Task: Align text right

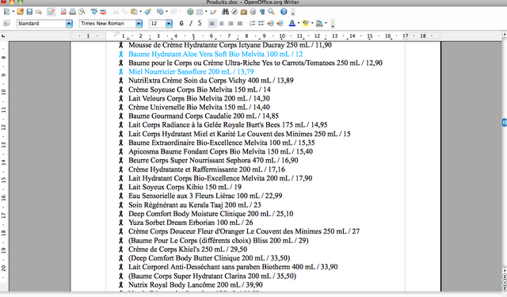Action: coord(231,23)
